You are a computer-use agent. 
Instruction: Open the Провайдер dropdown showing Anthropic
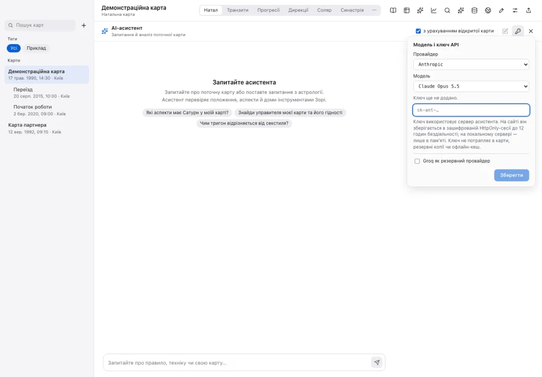pyautogui.click(x=471, y=64)
